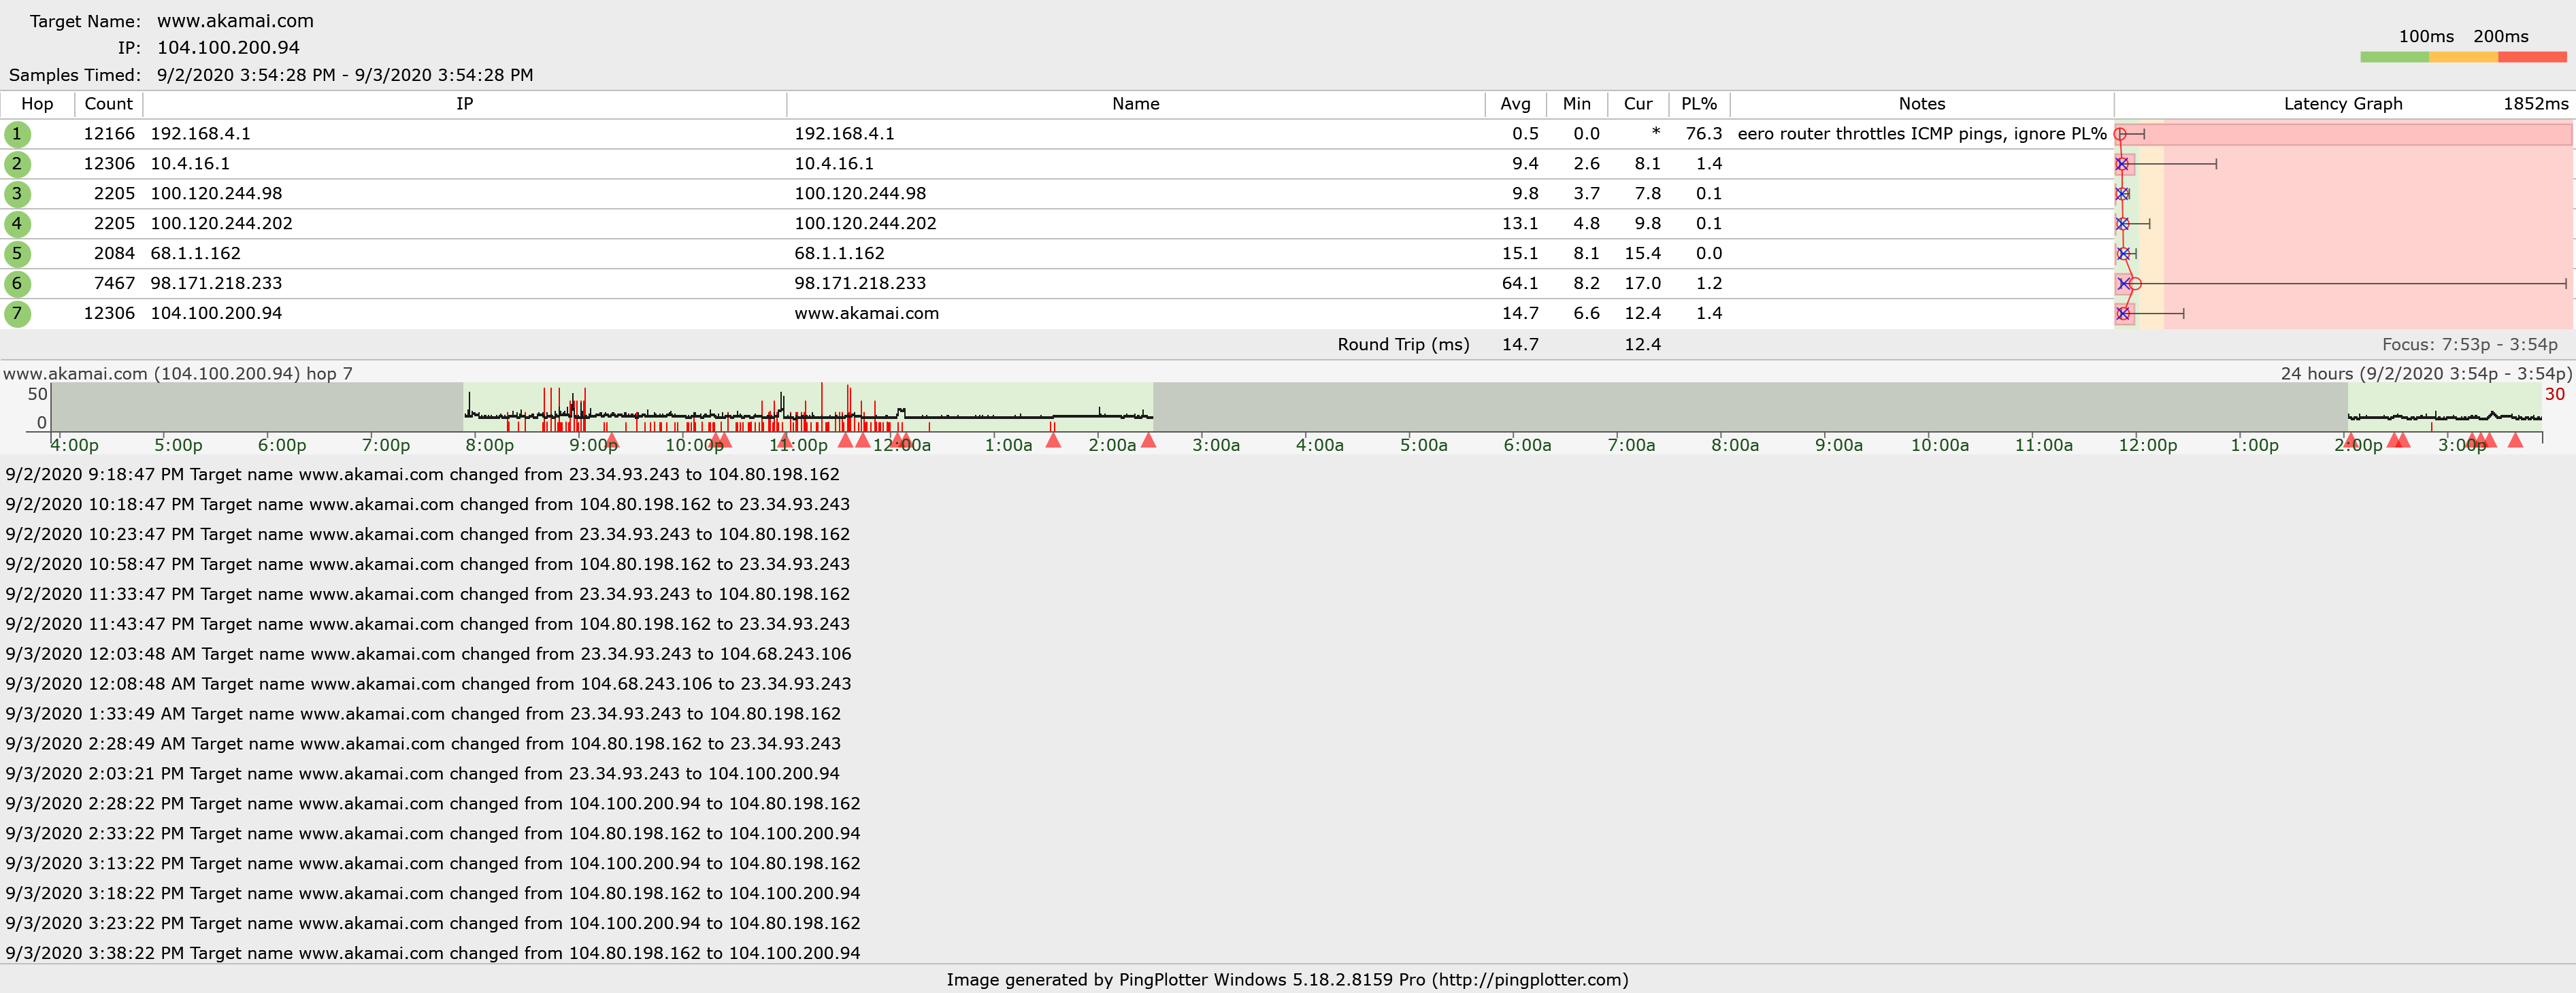Select the hop 3 green circle icon
The image size is (2576, 993).
(17, 194)
